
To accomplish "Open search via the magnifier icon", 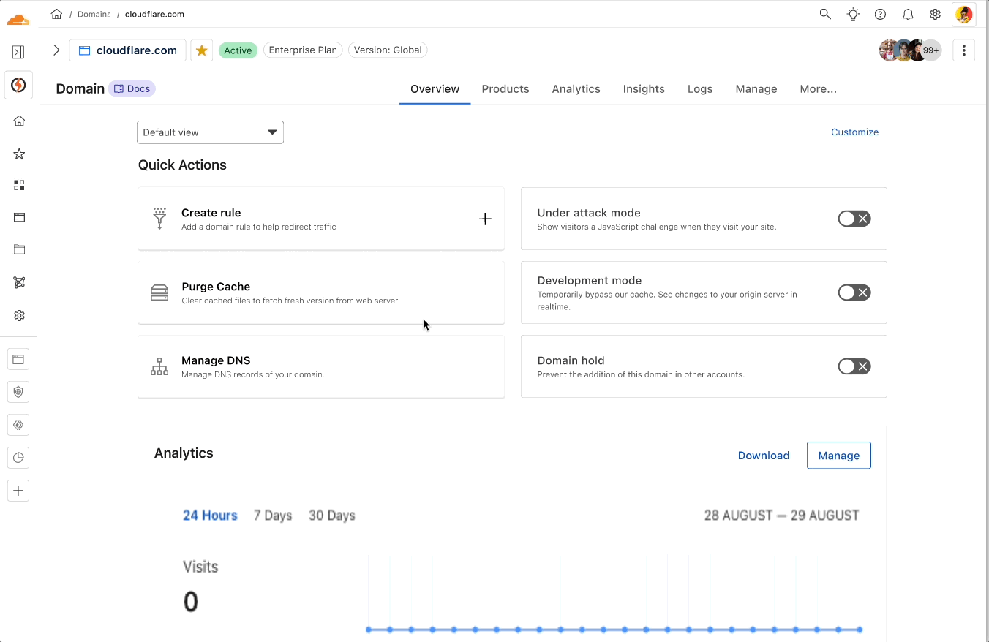I will (825, 14).
